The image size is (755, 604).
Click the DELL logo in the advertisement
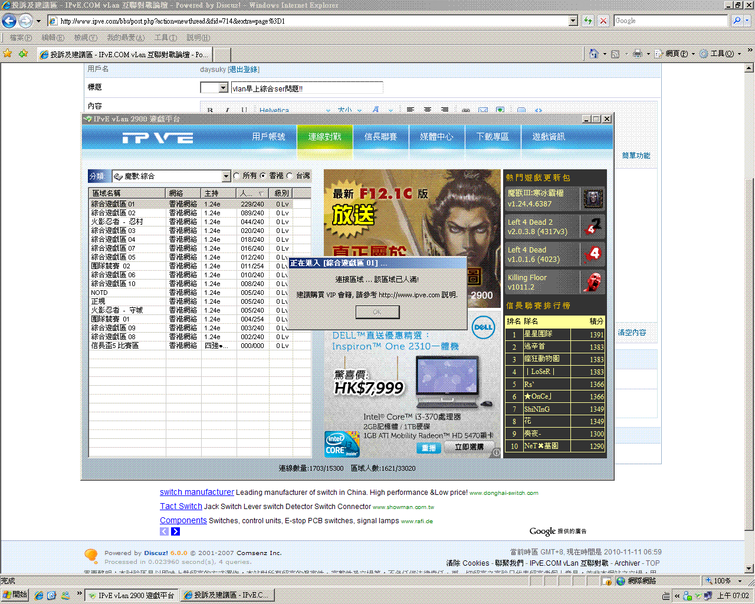[484, 327]
